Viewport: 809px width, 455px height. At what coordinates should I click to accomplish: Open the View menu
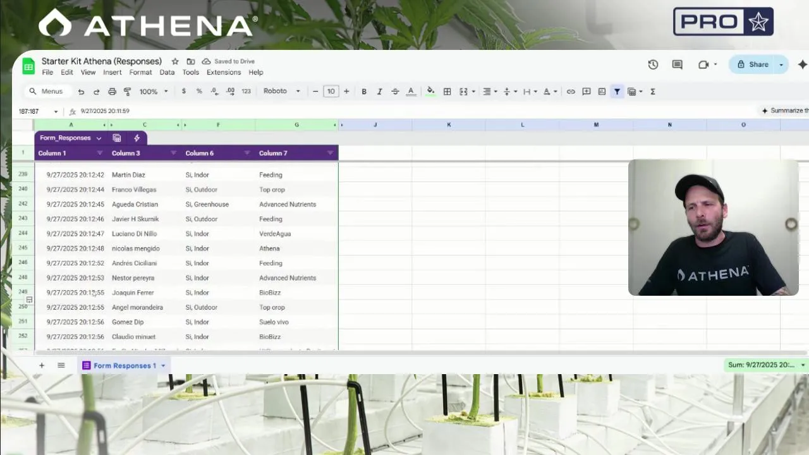pos(88,73)
